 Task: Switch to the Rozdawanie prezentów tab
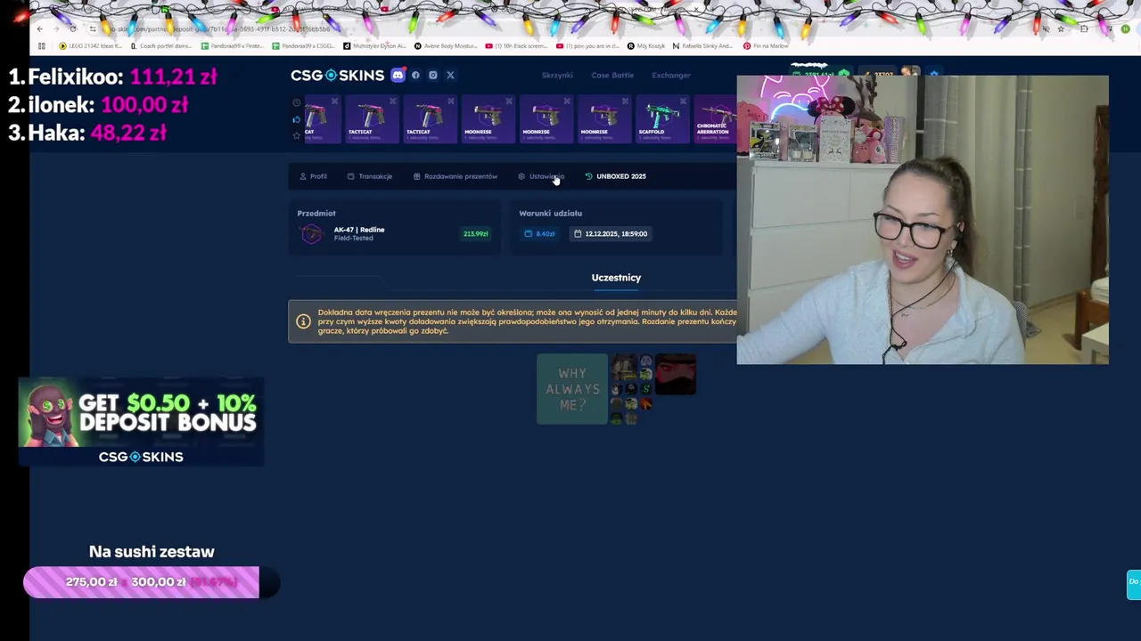coord(455,176)
